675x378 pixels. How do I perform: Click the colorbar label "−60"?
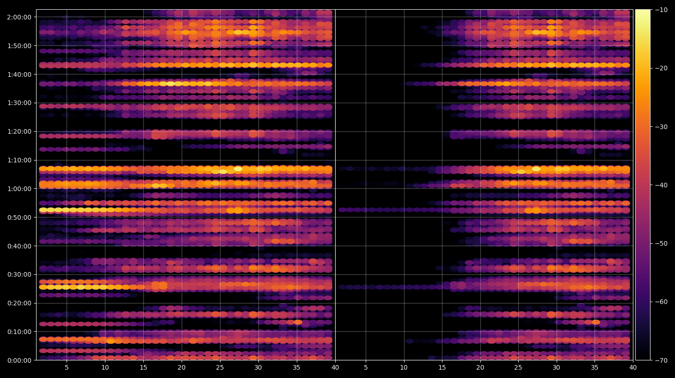point(661,302)
